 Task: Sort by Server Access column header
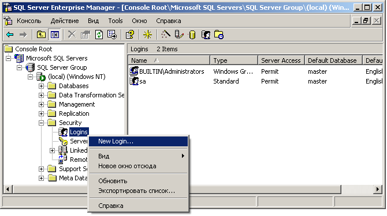[281, 60]
